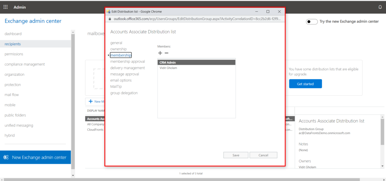The image size is (386, 181).
Task: Select CRM Admin in members list
Action: [196, 63]
